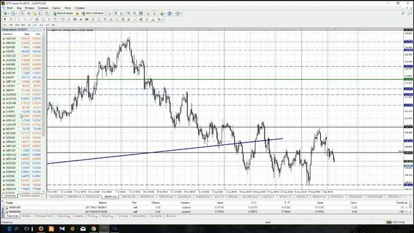Select the text label 'T' tool
Viewport: 414px width, 233px height.
55,19
